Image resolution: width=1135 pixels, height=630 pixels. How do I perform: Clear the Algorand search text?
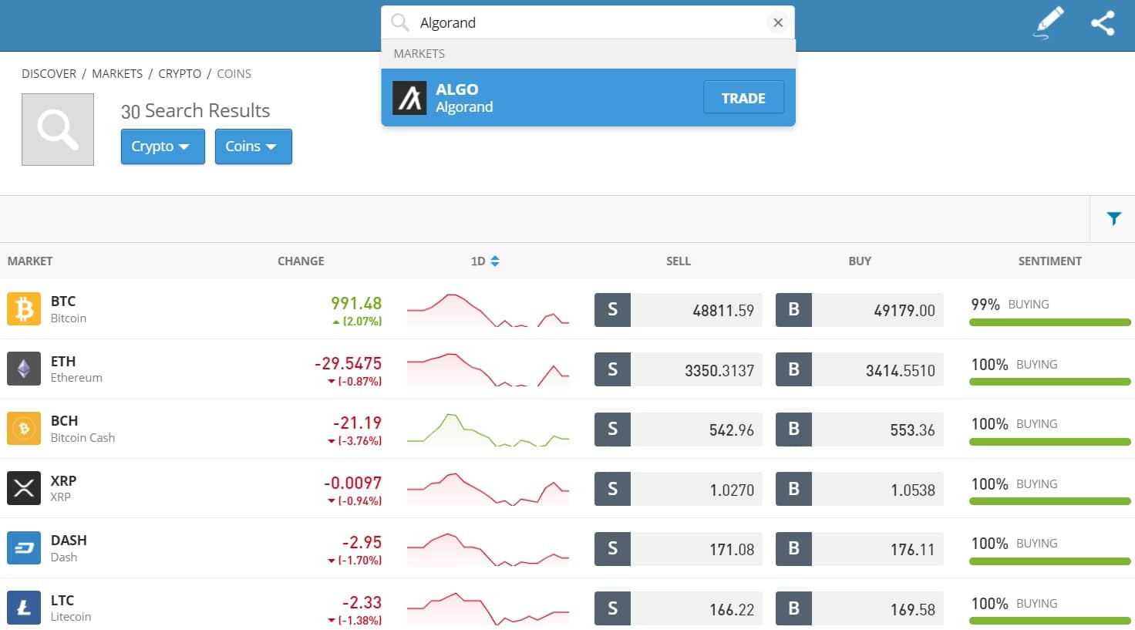click(x=778, y=23)
